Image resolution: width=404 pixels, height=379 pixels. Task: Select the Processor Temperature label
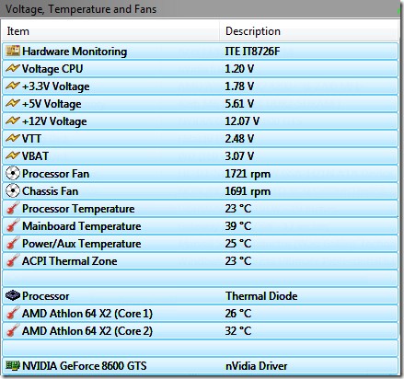(x=78, y=209)
